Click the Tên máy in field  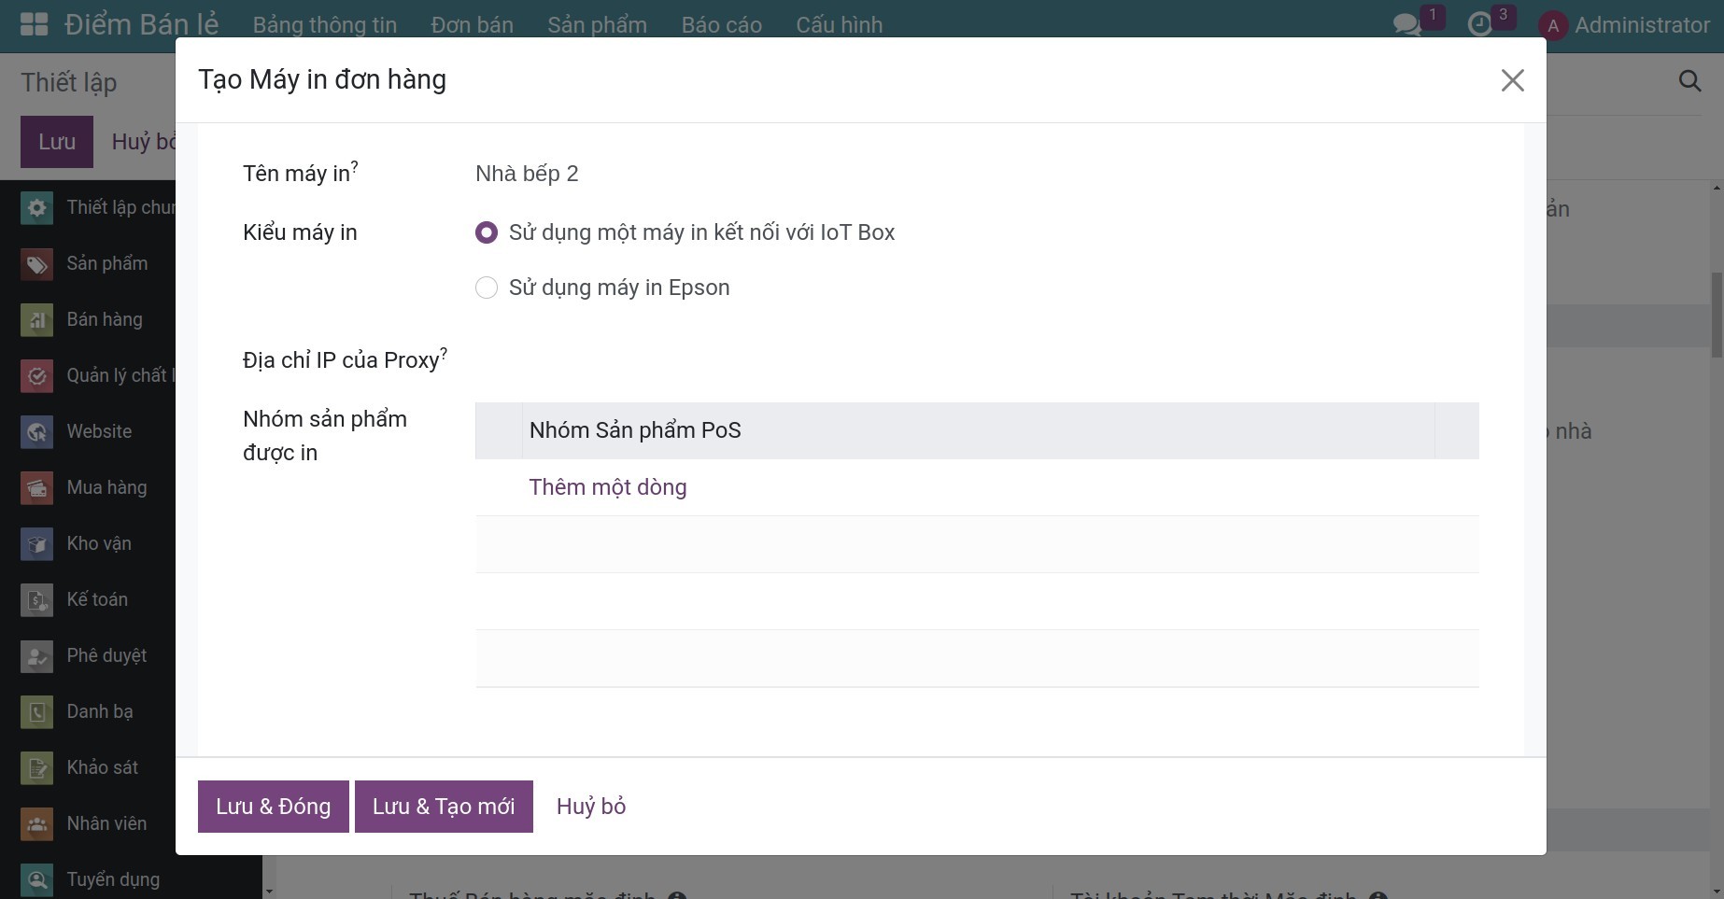[977, 174]
